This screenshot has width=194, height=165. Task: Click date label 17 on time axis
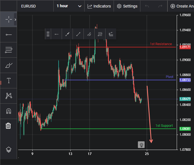point(90,154)
